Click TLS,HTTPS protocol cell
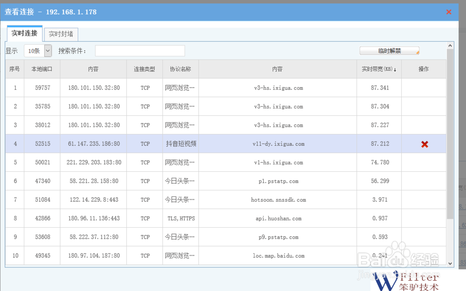Viewport: 466px width, 291px height. point(180,218)
